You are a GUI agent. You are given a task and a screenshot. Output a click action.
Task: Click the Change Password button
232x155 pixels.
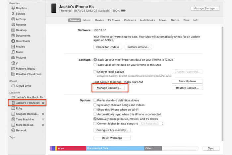tap(187, 72)
